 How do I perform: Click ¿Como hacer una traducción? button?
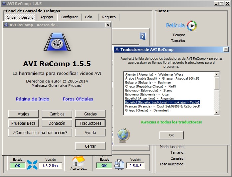click(x=40, y=133)
